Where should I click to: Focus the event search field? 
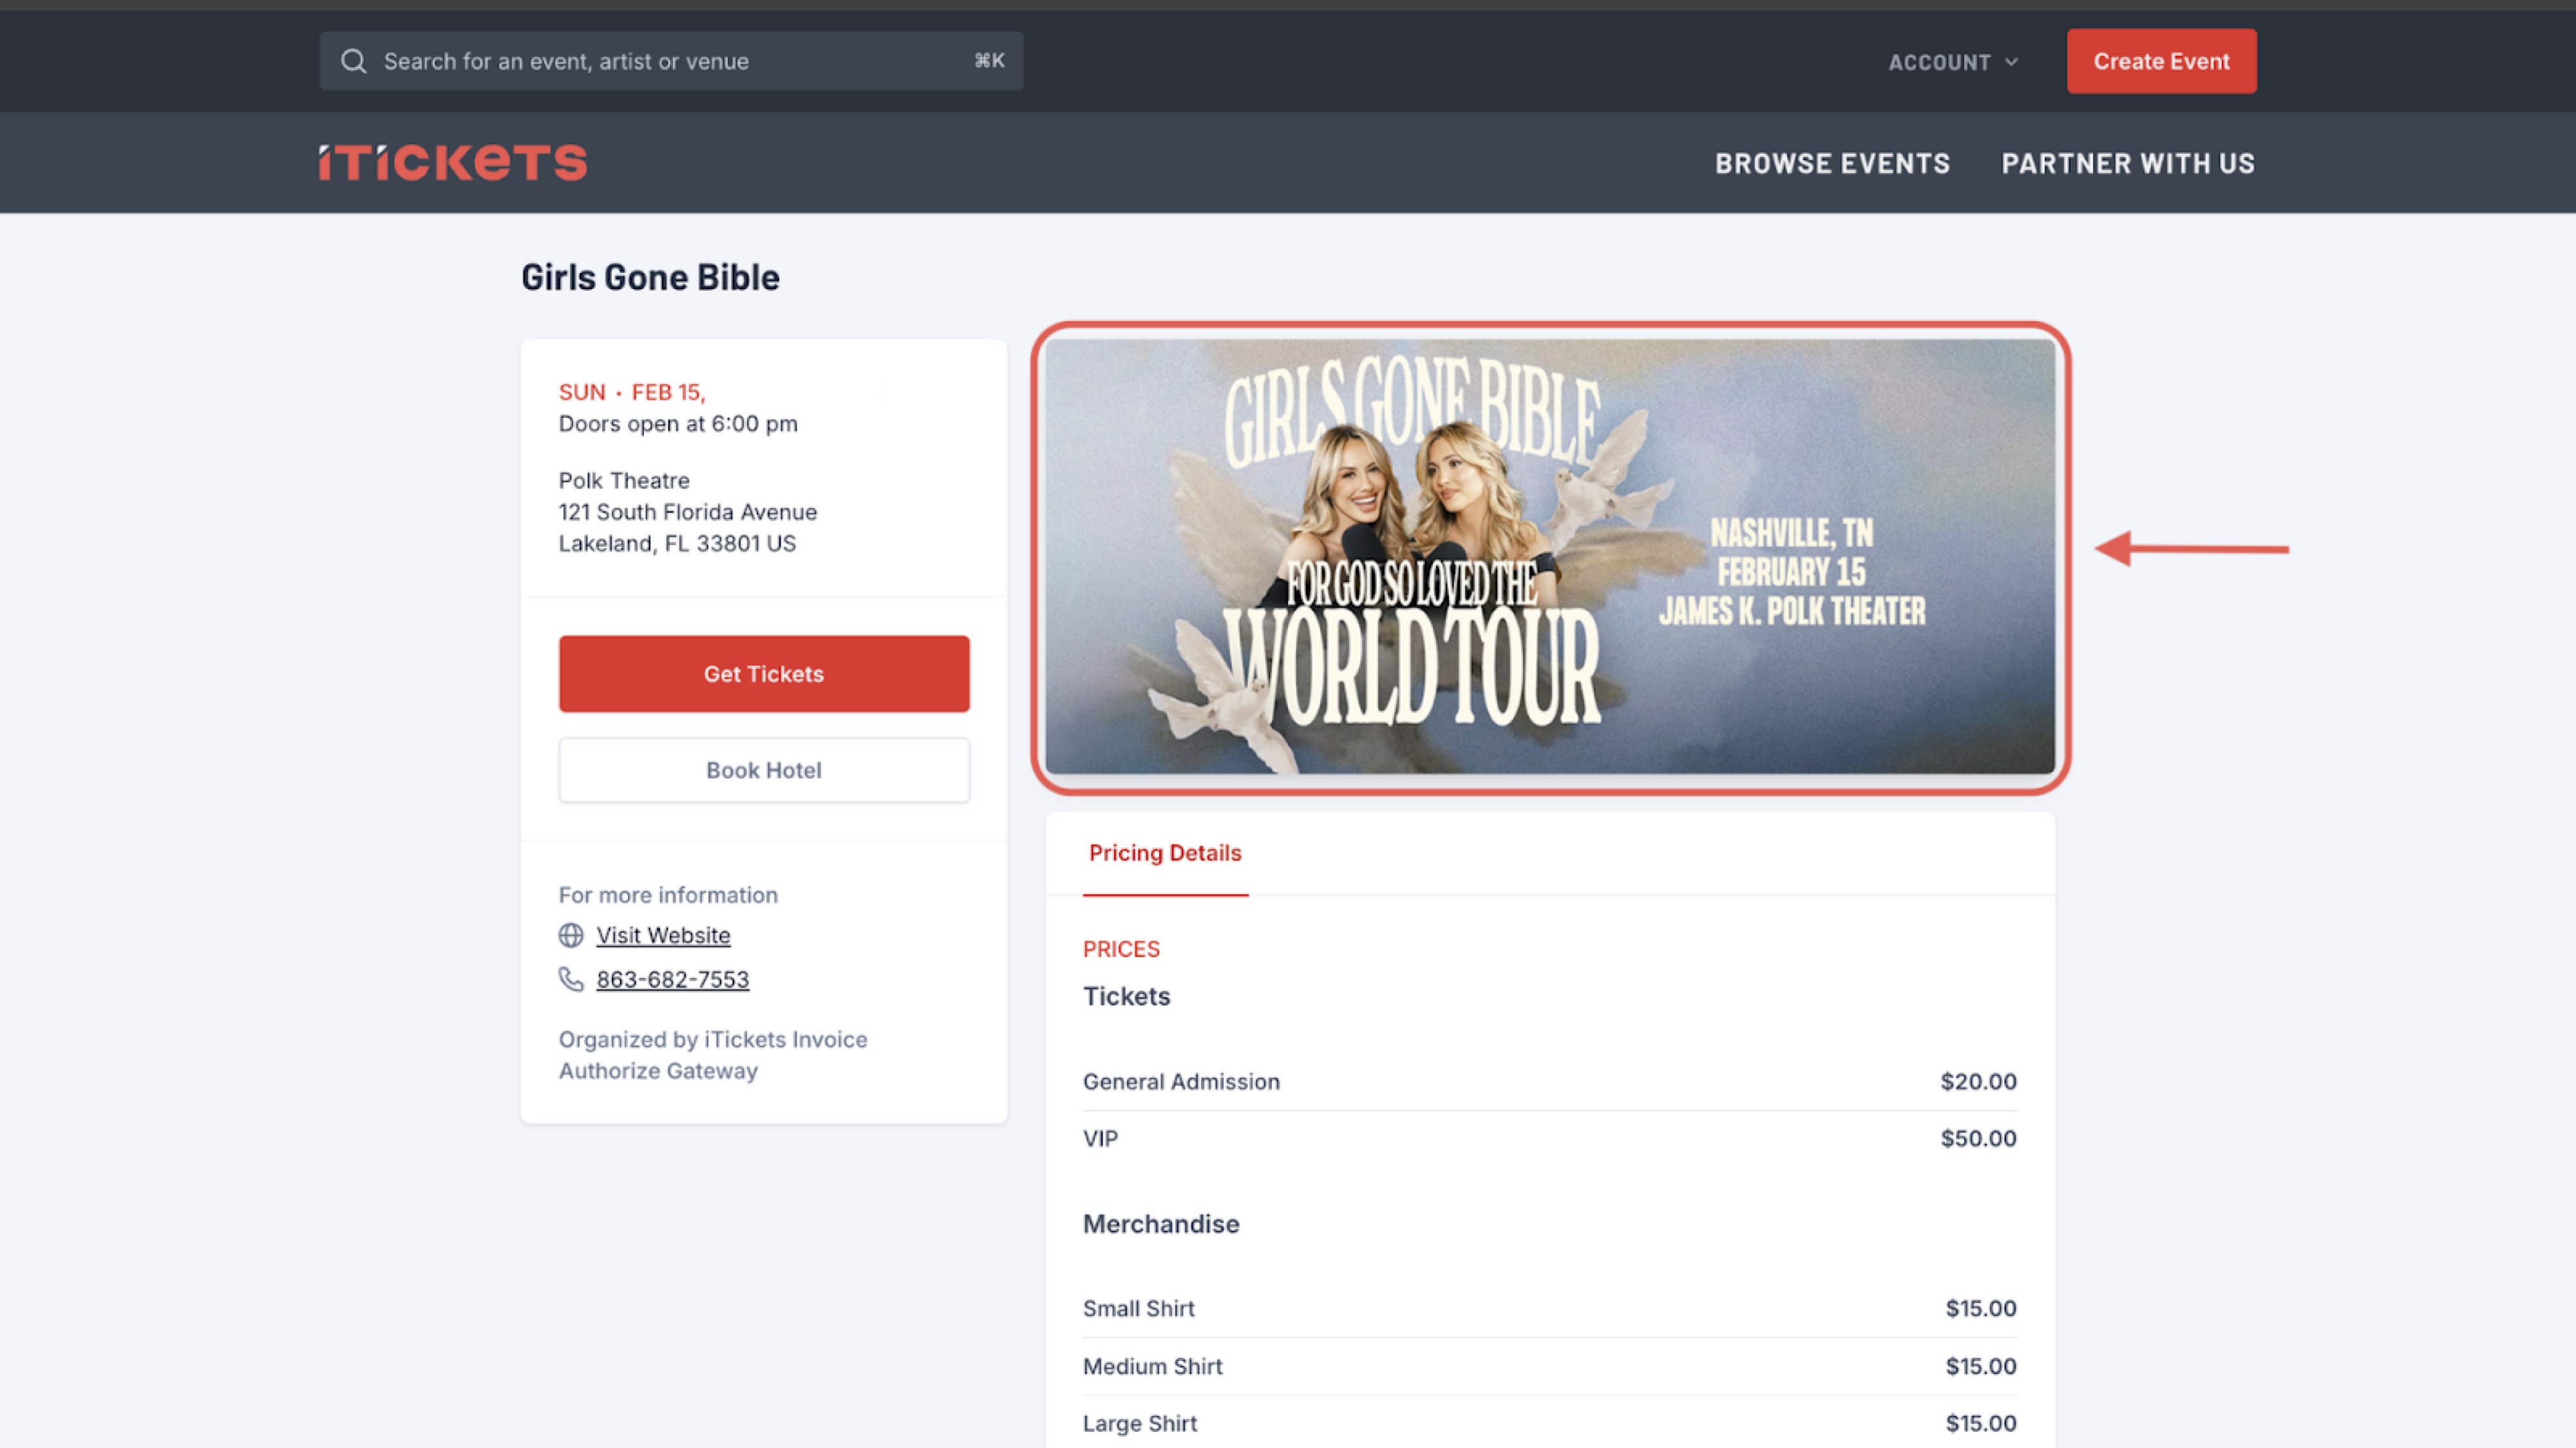point(671,61)
